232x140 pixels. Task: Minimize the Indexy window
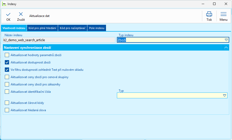[203, 4]
